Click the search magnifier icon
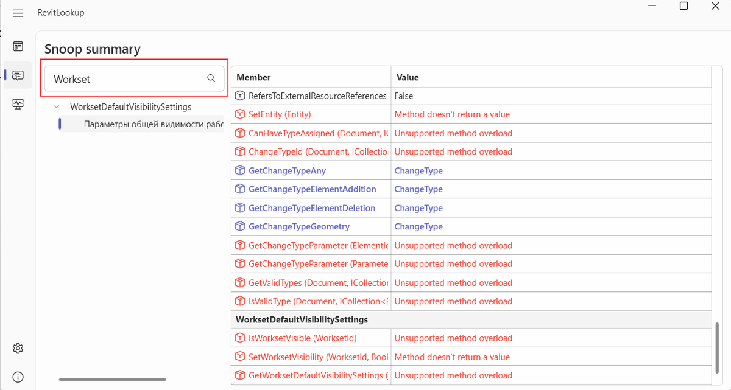731x390 pixels. coord(211,78)
